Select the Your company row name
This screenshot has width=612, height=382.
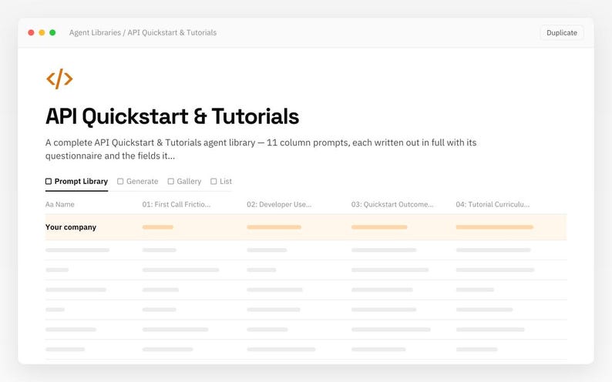pyautogui.click(x=71, y=227)
